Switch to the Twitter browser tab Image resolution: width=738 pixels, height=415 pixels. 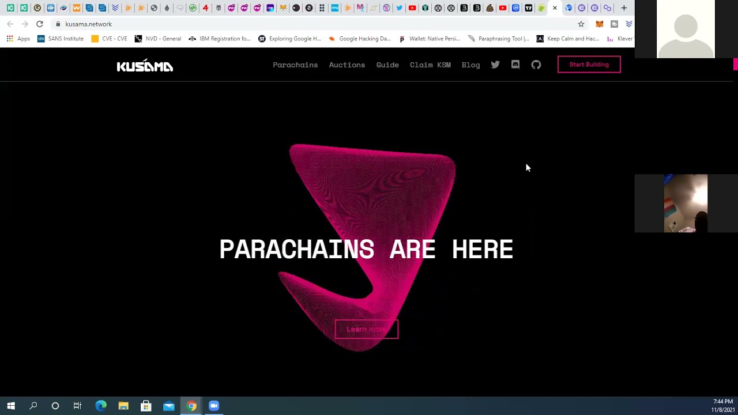[399, 8]
